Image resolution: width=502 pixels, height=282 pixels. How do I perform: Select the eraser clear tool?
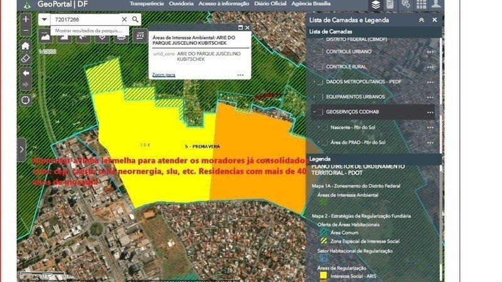coord(26,58)
